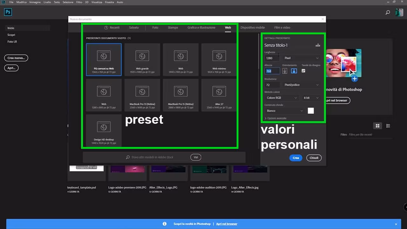Click the save preset icon beside Senza titolo-1

[317, 45]
